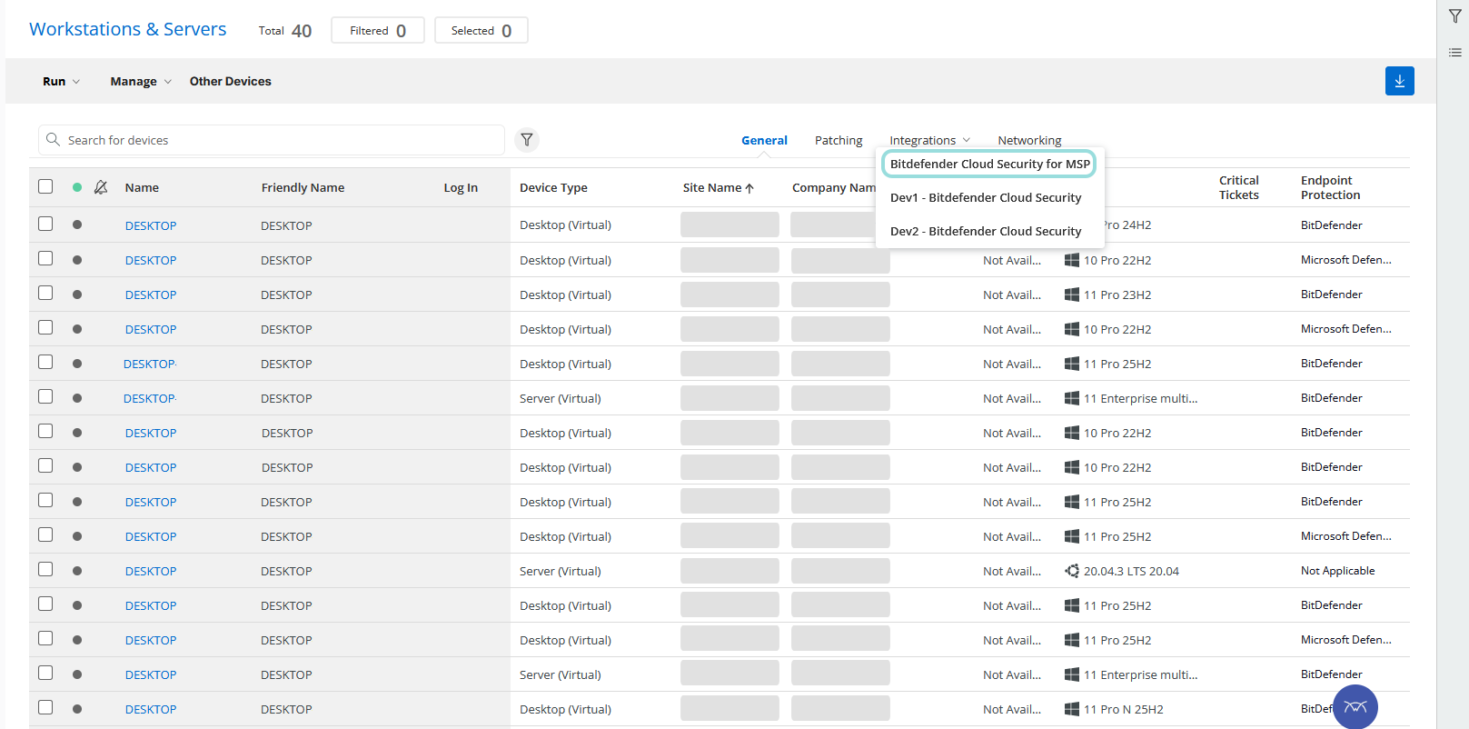Open the DESKTOP link in the 11 Pro N 25H2 row
This screenshot has width=1469, height=729.
151,709
